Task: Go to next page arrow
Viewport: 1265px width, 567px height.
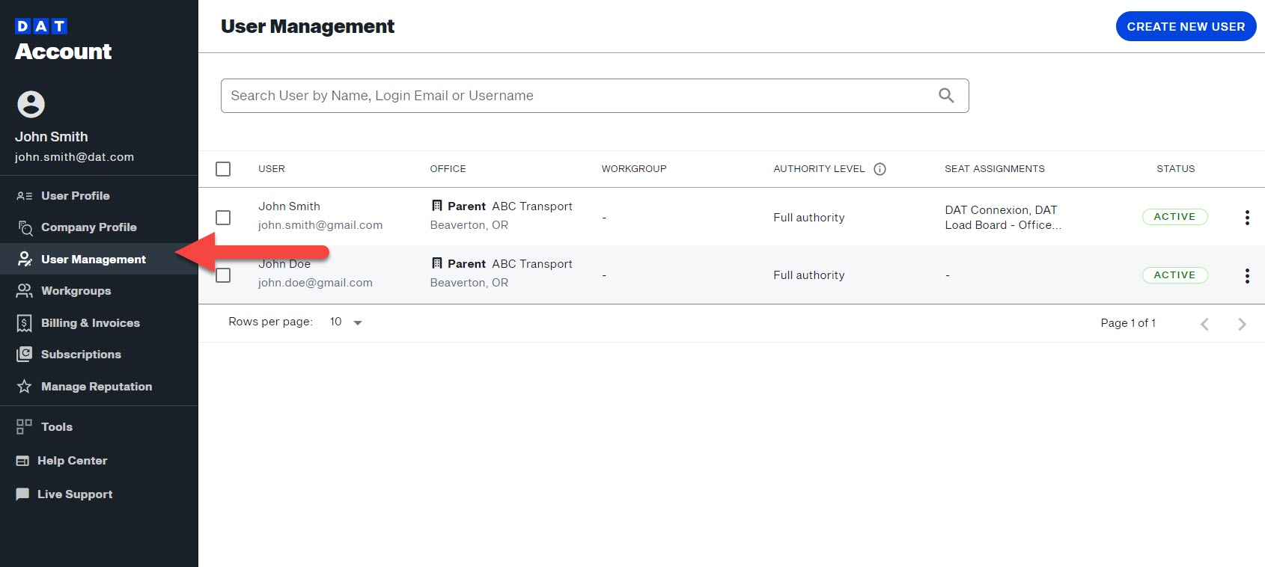Action: 1242,324
